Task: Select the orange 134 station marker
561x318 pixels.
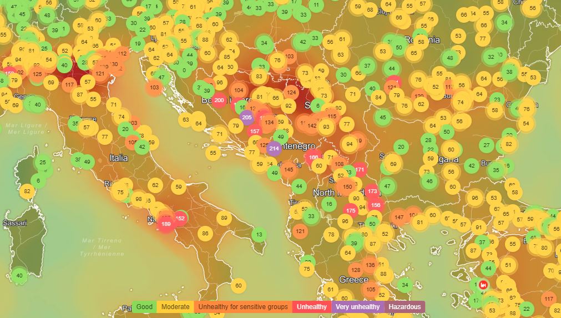Action: (x=270, y=122)
